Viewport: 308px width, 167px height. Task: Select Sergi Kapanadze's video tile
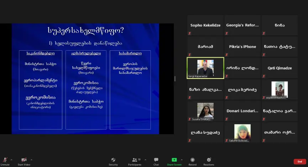point(205,68)
